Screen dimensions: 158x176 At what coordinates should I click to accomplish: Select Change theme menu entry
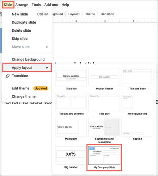point(27,96)
